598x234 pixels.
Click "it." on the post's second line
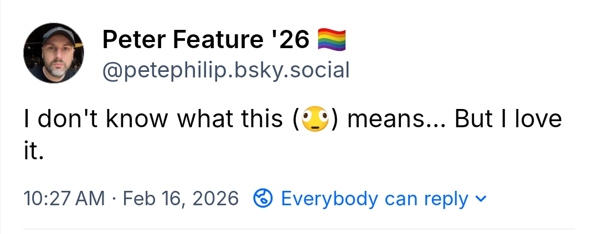[x=33, y=151]
